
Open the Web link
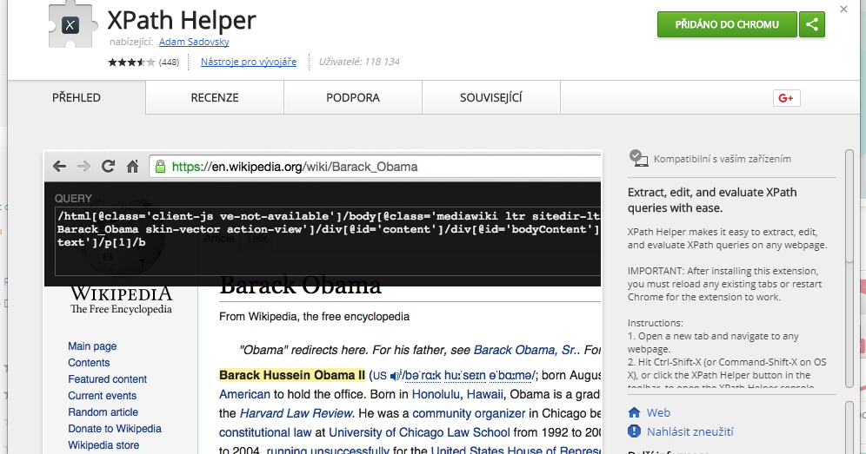[658, 412]
